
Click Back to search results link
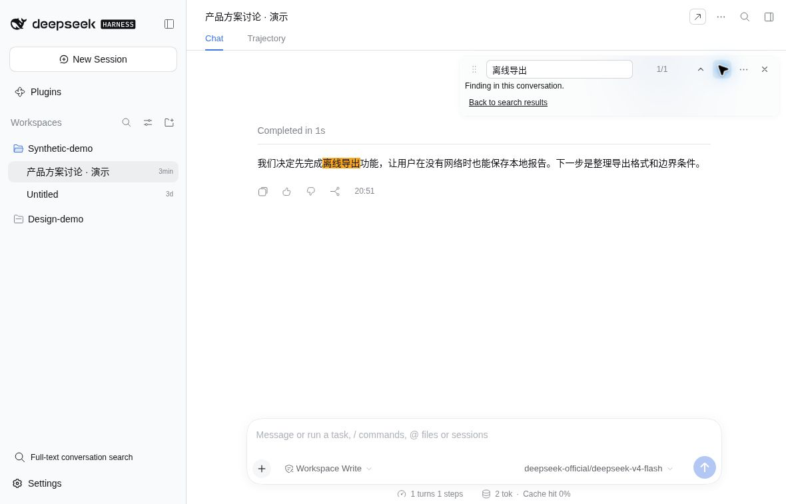[x=508, y=103]
